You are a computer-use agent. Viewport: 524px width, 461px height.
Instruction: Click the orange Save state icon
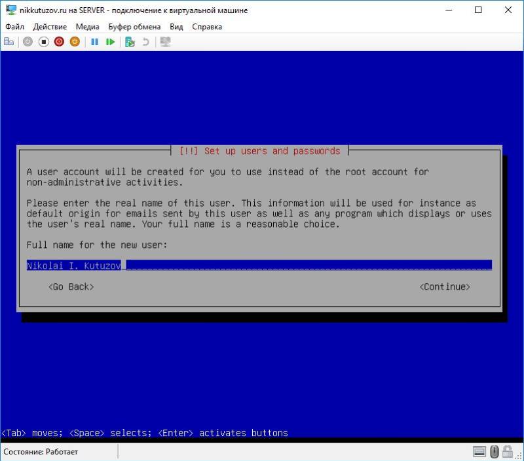(74, 41)
